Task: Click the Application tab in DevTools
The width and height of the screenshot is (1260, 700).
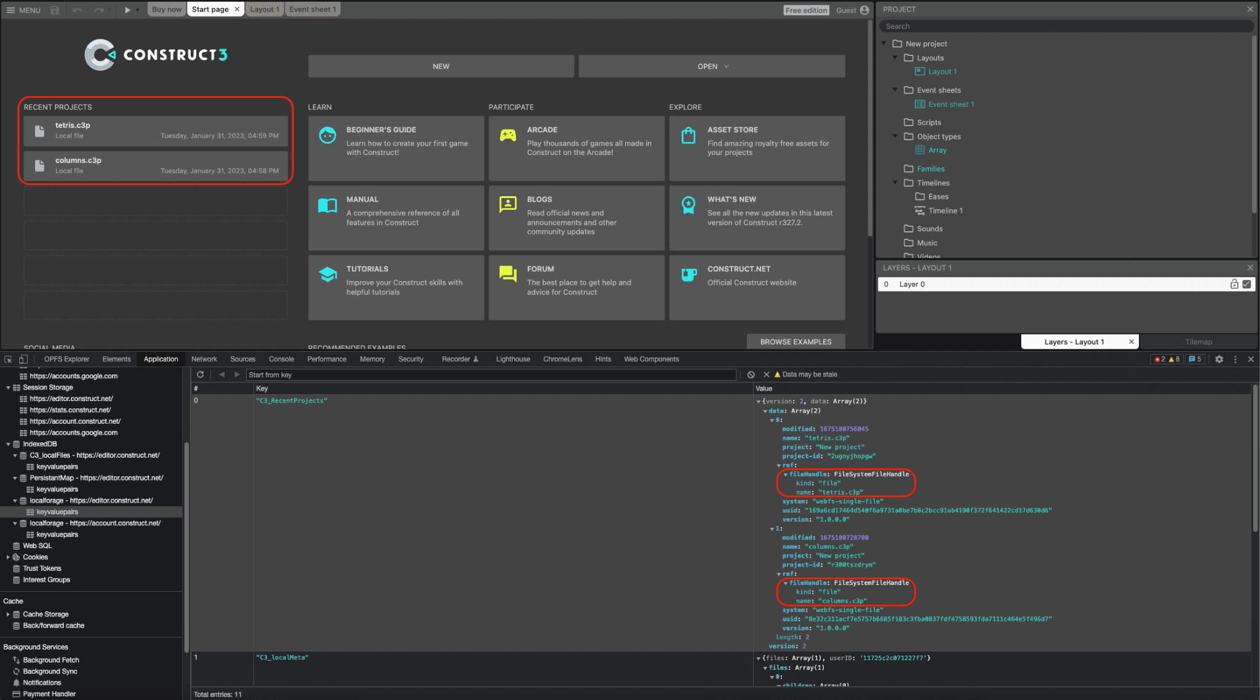Action: tap(161, 359)
